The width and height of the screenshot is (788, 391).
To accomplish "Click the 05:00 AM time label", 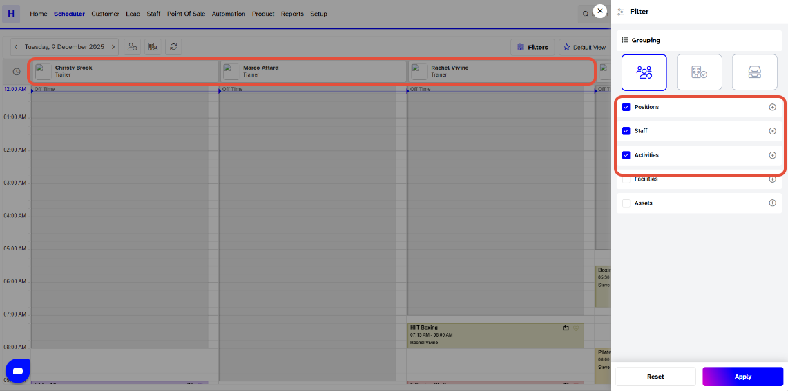I will click(15, 248).
